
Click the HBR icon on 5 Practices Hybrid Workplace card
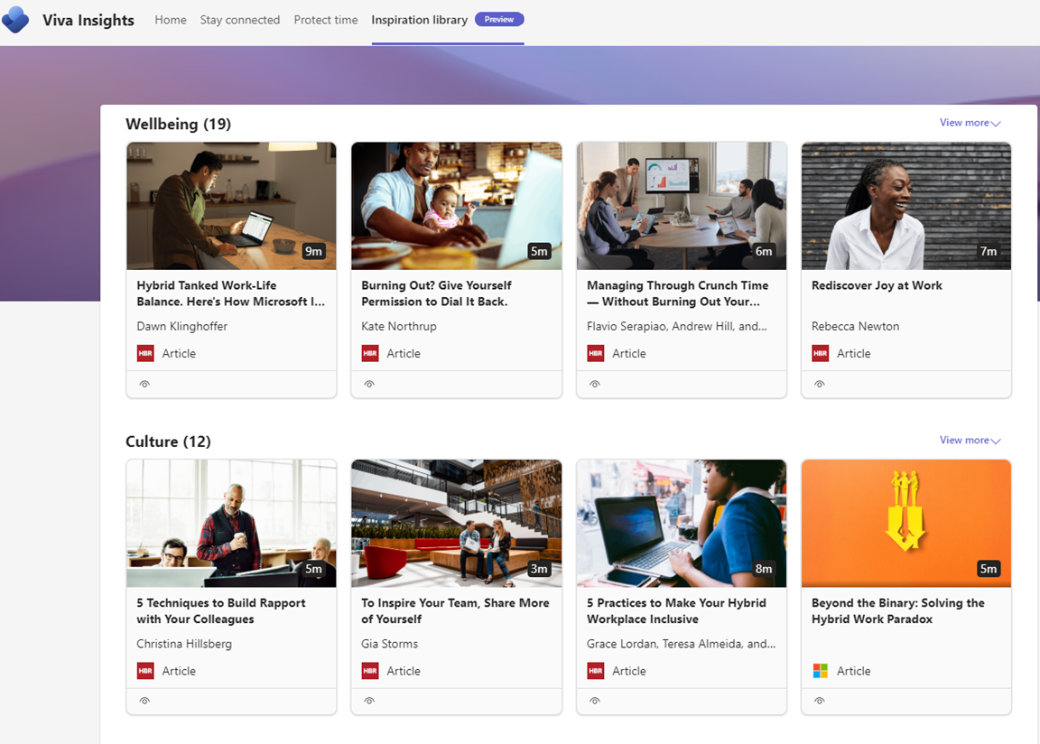(596, 671)
